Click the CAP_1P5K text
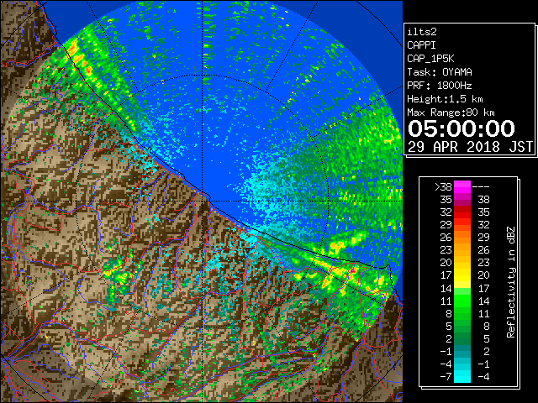 click(430, 59)
